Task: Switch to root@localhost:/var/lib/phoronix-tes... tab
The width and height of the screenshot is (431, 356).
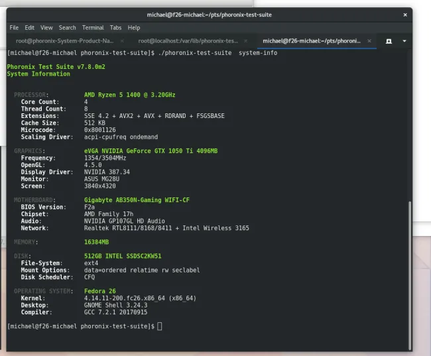Action: [188, 41]
